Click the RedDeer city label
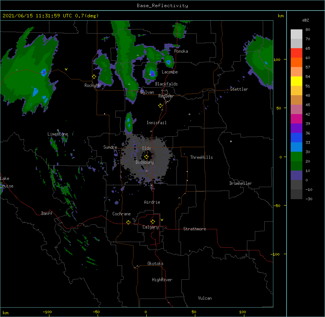 [166, 96]
